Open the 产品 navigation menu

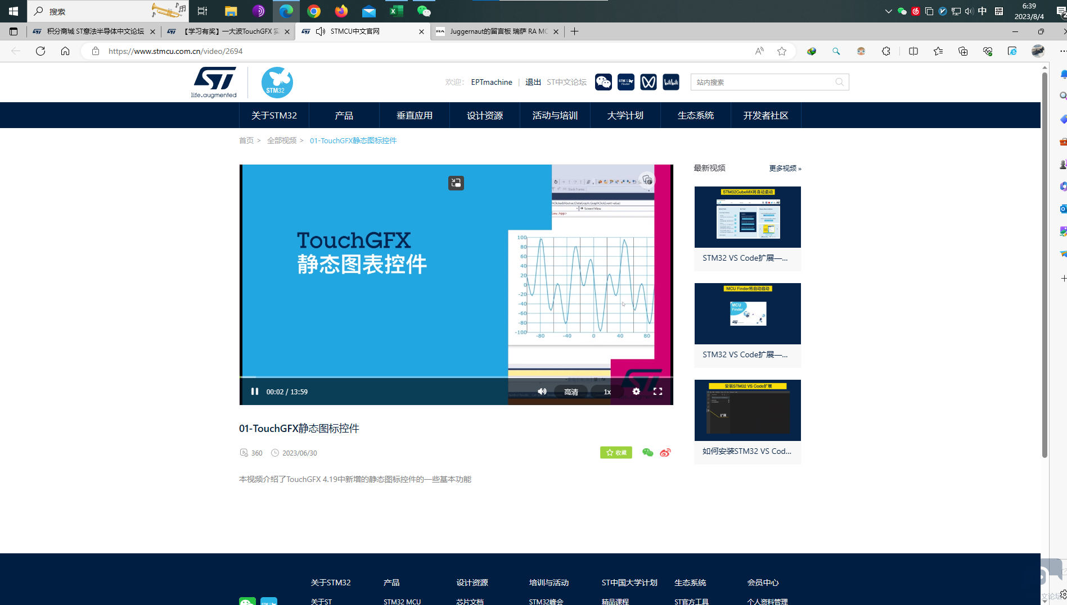pyautogui.click(x=344, y=115)
